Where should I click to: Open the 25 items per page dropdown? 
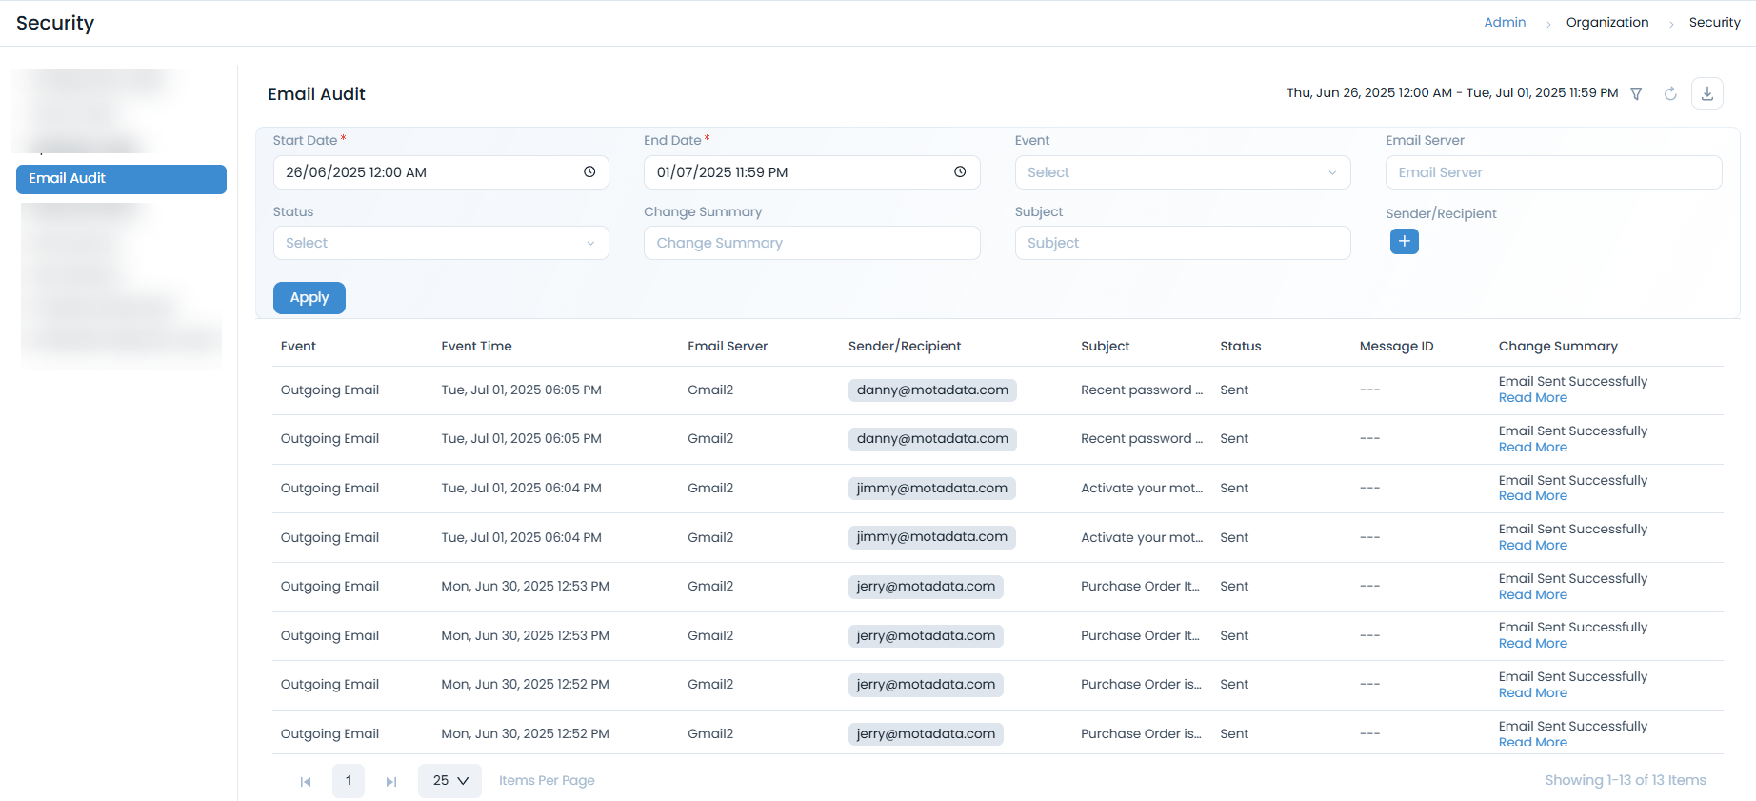click(449, 781)
